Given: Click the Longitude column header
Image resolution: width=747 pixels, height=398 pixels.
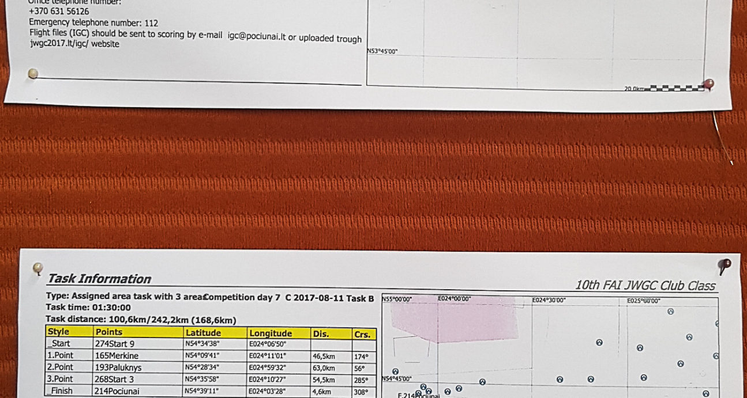Looking at the screenshot, I should coord(270,333).
